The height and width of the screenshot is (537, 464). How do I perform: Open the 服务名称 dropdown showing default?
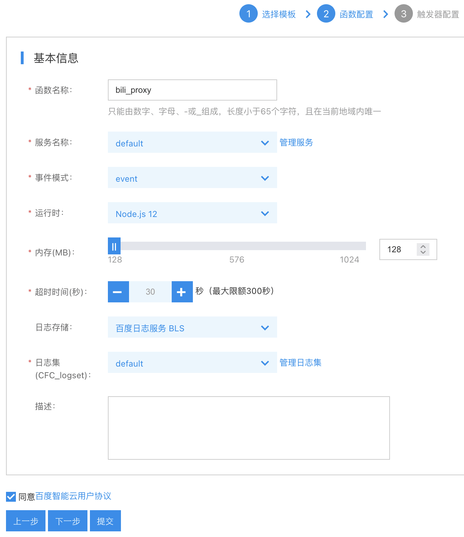[192, 143]
